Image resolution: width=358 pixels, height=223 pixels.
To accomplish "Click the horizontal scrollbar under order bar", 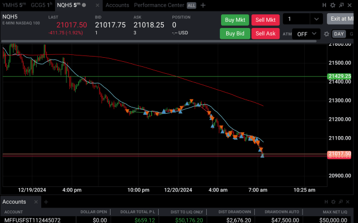I will click(x=159, y=41).
